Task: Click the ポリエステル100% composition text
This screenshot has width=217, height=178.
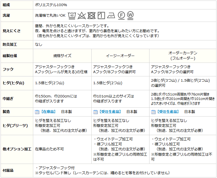Action: coord(51,5)
